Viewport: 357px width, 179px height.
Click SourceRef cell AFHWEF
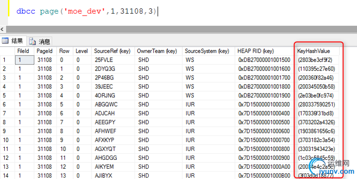pos(113,131)
